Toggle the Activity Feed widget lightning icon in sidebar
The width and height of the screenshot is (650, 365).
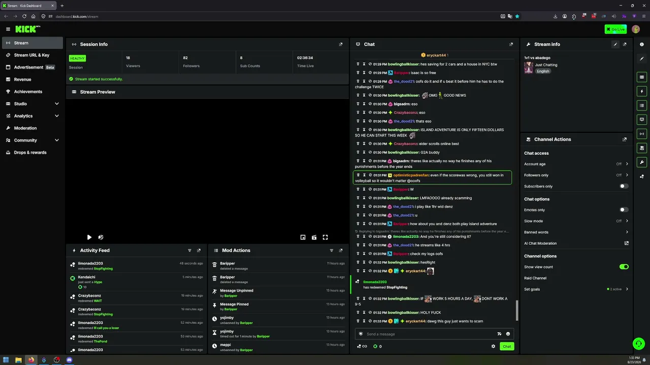pyautogui.click(x=642, y=91)
